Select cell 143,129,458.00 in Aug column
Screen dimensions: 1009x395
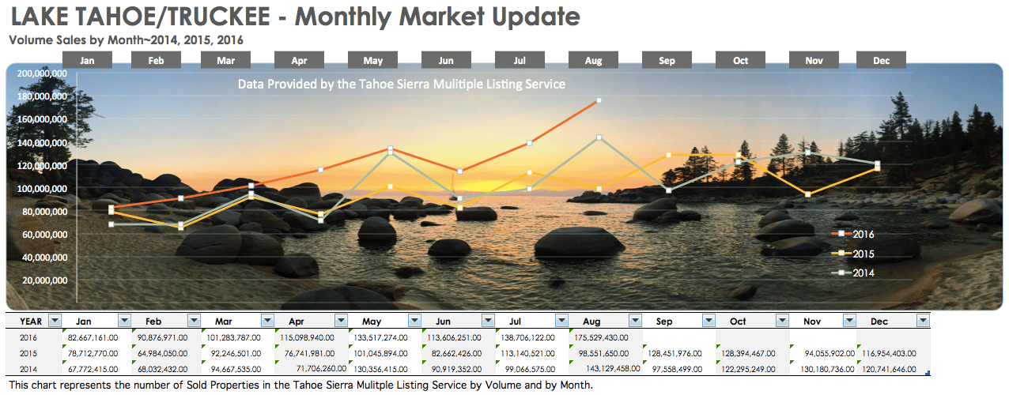tap(607, 369)
